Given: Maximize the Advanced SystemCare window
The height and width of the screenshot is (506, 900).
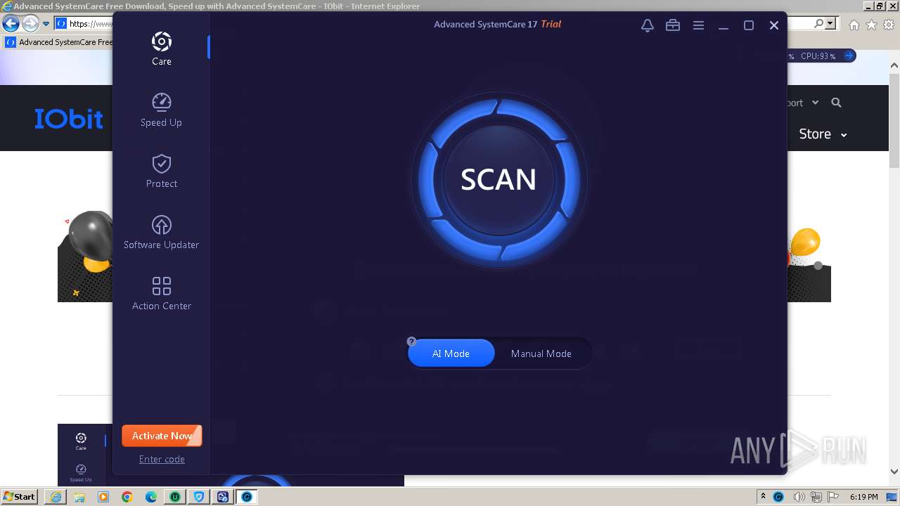Looking at the screenshot, I should (749, 25).
